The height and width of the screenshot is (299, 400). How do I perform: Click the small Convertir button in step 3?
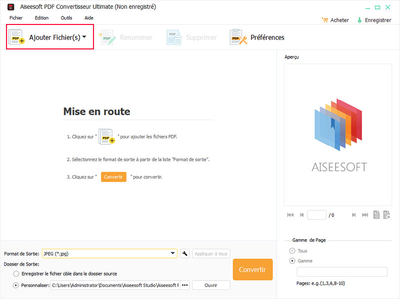(x=113, y=177)
